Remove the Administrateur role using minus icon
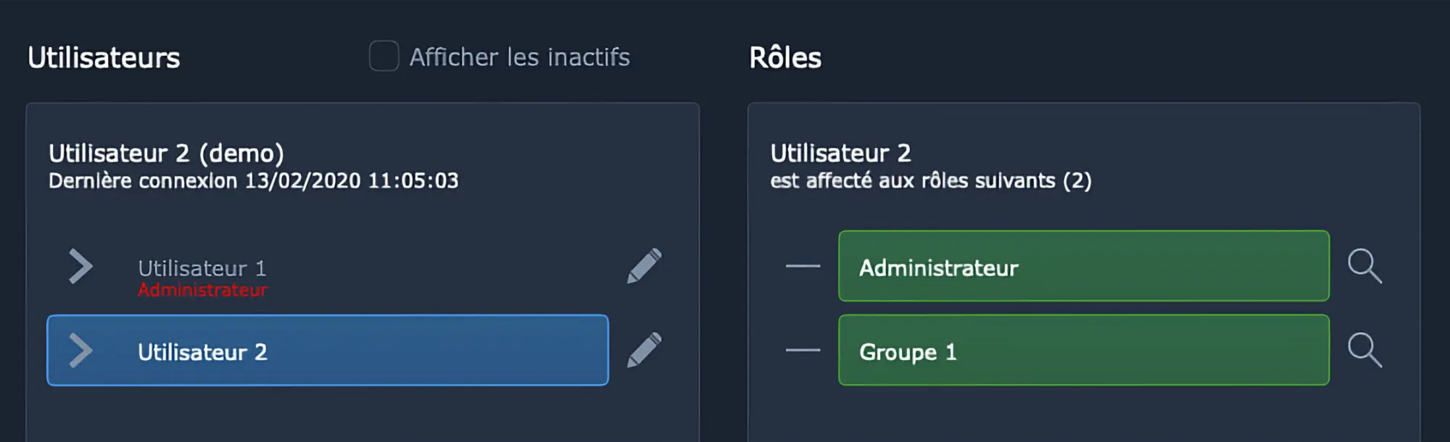1450x442 pixels. pyautogui.click(x=803, y=266)
